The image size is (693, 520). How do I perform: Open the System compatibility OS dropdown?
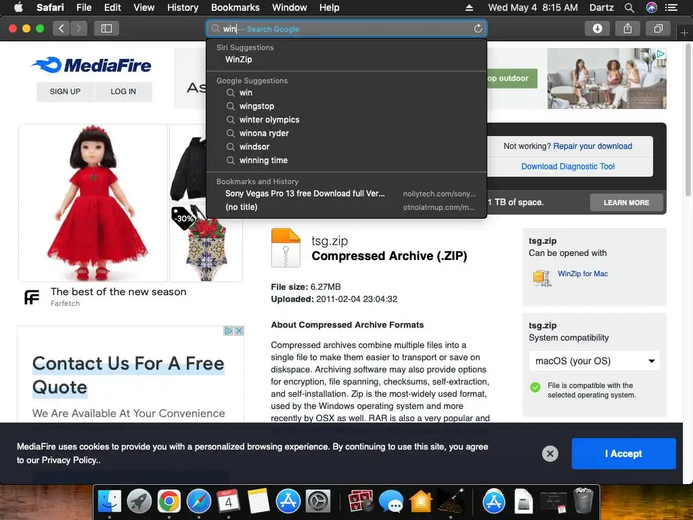point(594,361)
